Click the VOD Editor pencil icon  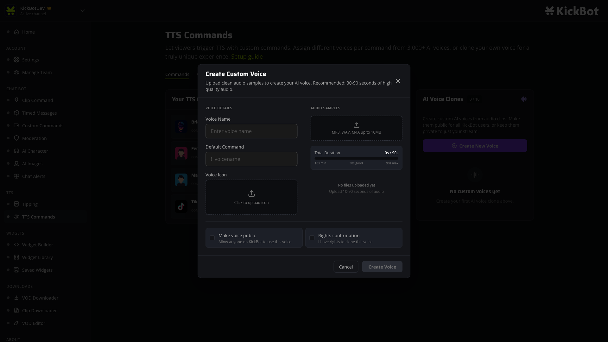(x=16, y=323)
